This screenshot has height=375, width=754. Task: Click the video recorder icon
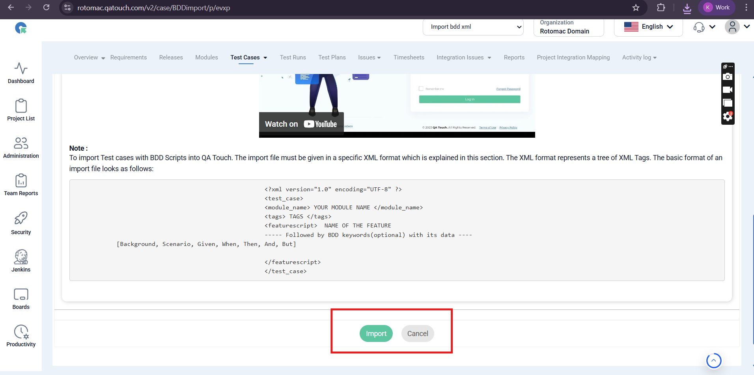coord(728,90)
